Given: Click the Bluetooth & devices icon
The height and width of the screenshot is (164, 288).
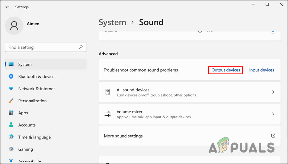Looking at the screenshot, I should coord(11,76).
